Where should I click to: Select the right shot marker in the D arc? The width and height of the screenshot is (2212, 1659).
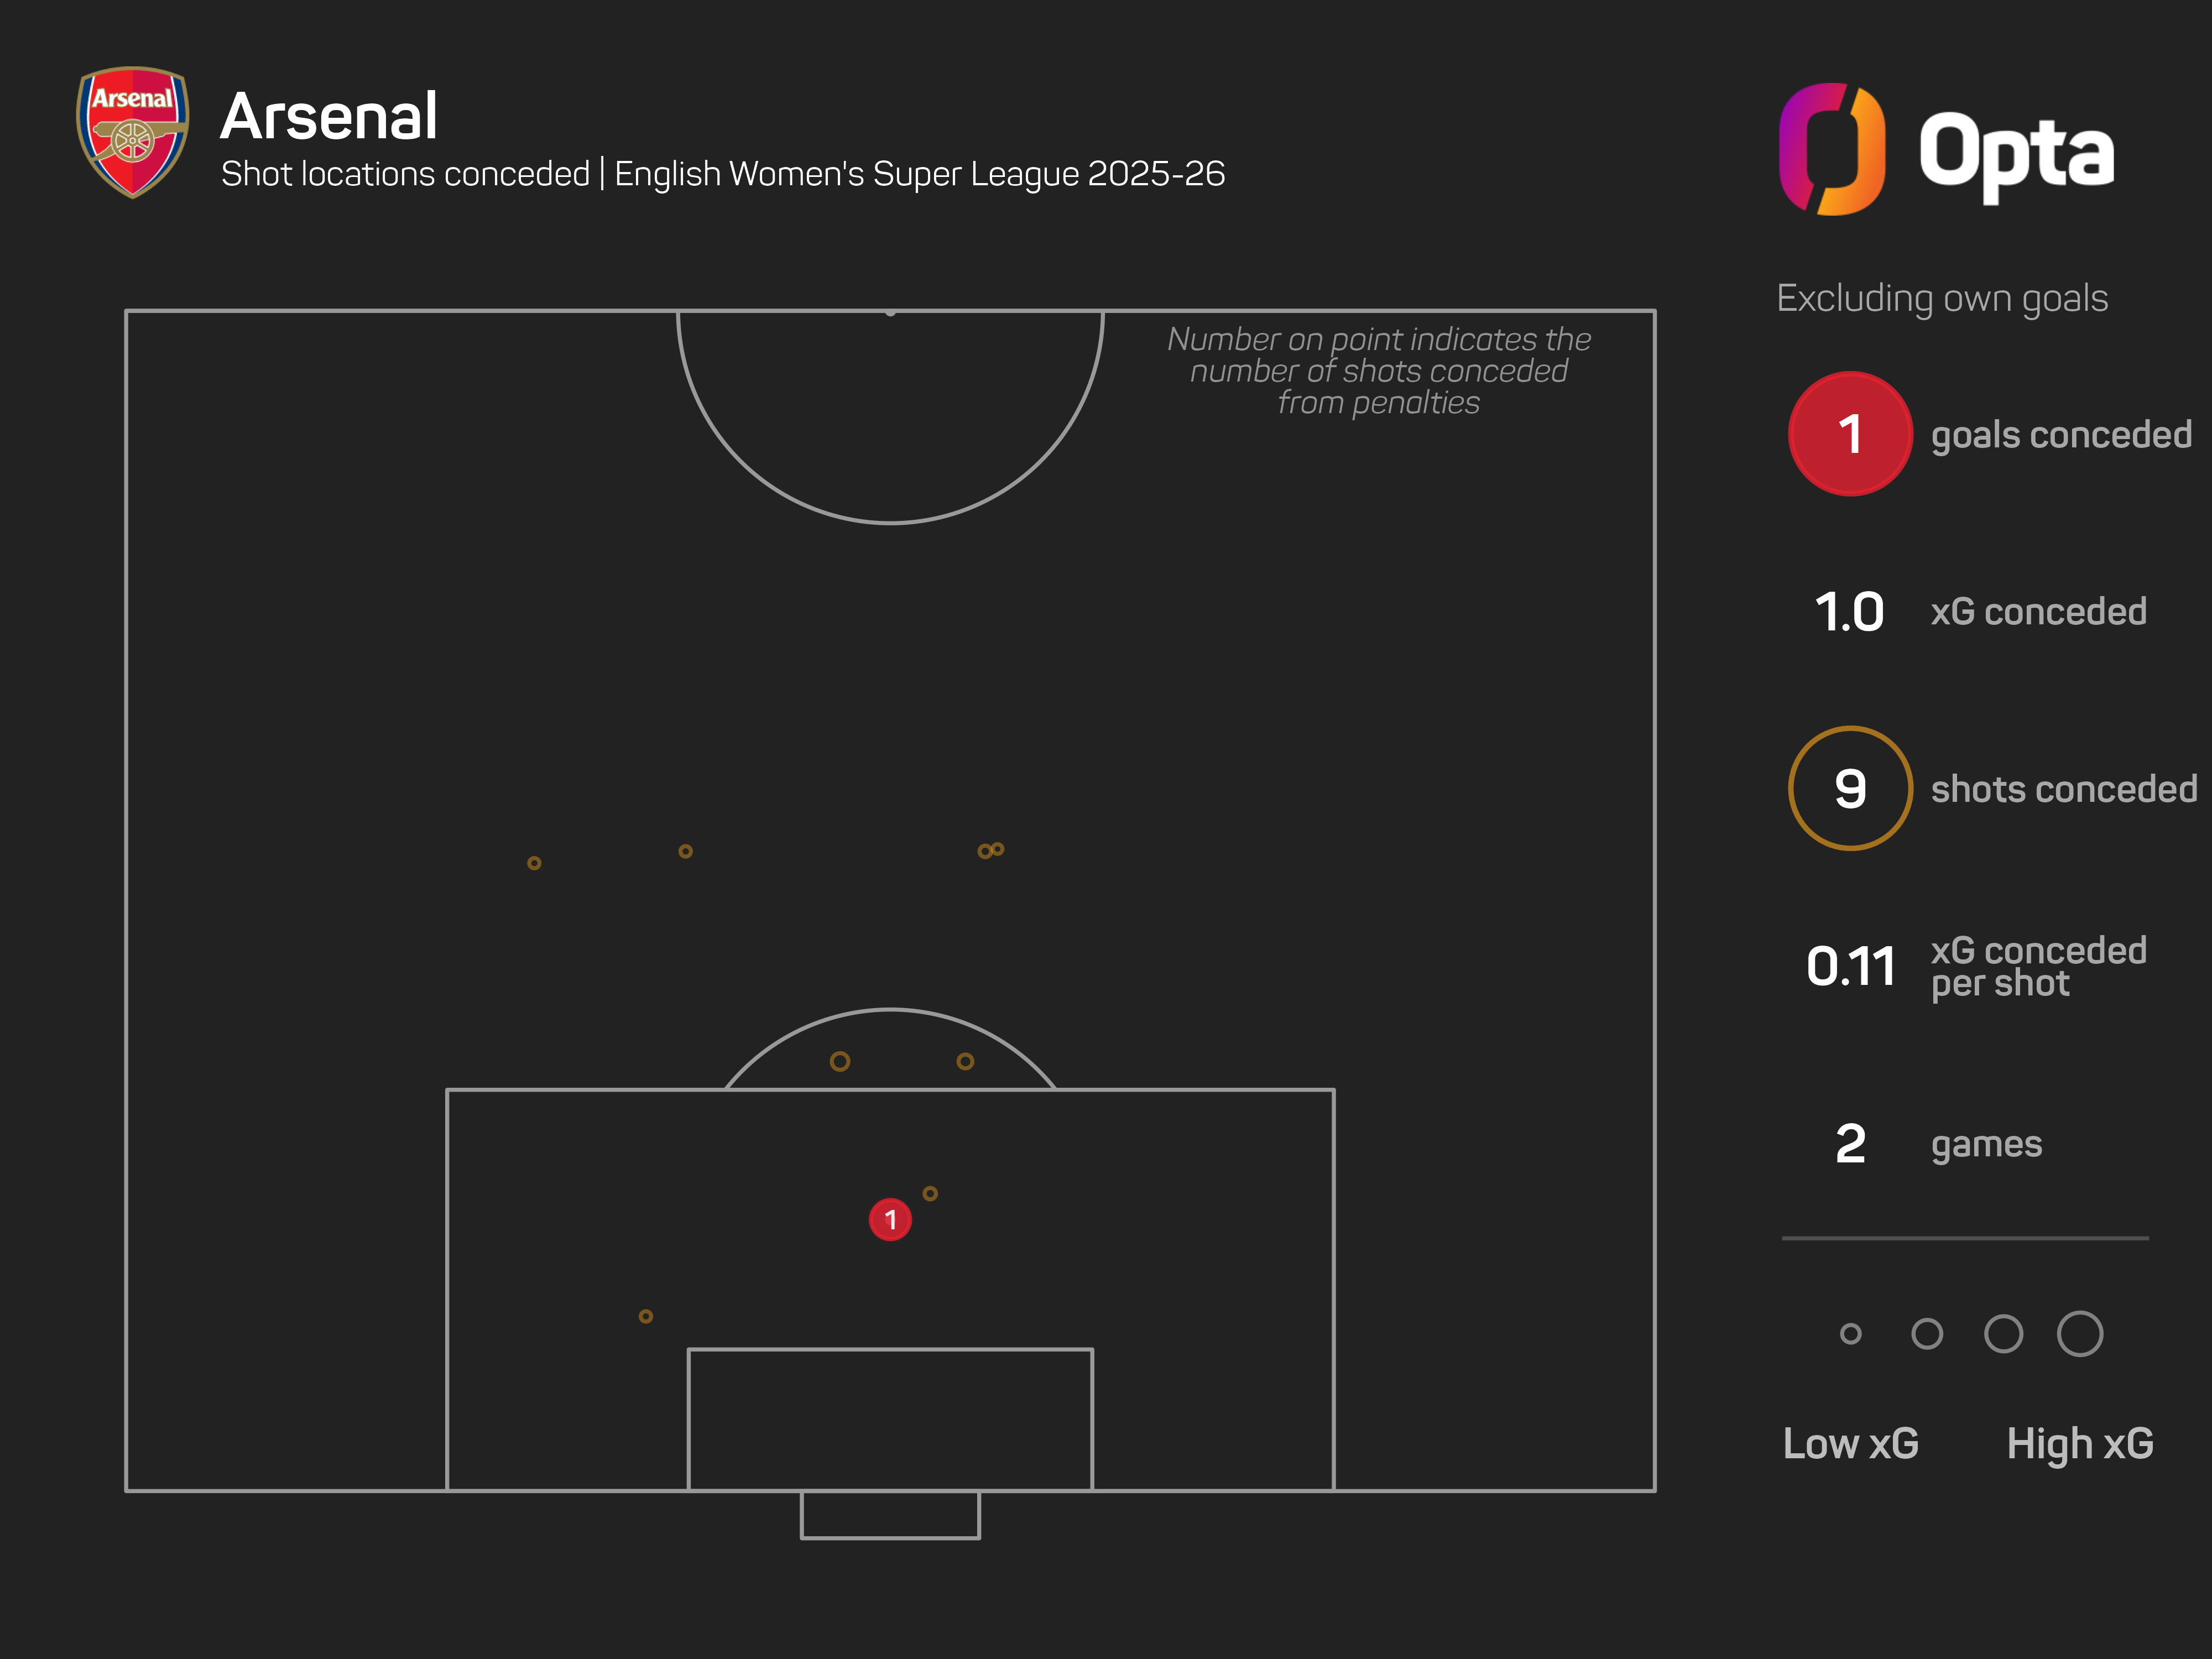(x=965, y=1061)
